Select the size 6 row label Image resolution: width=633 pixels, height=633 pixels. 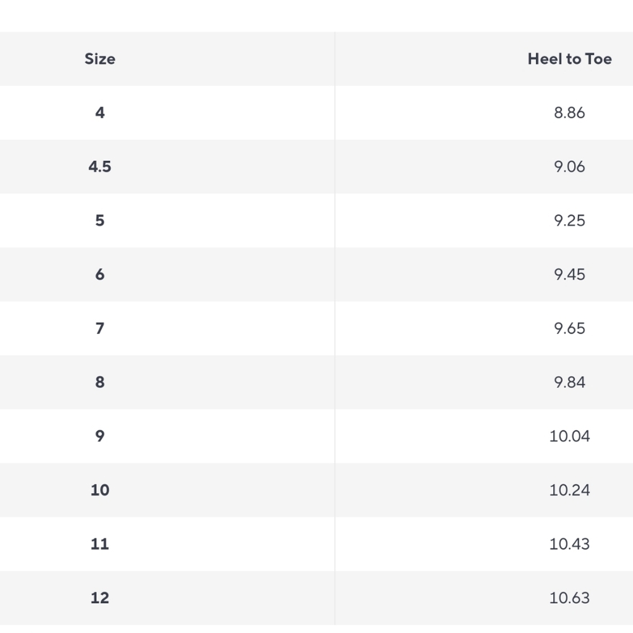pyautogui.click(x=100, y=275)
